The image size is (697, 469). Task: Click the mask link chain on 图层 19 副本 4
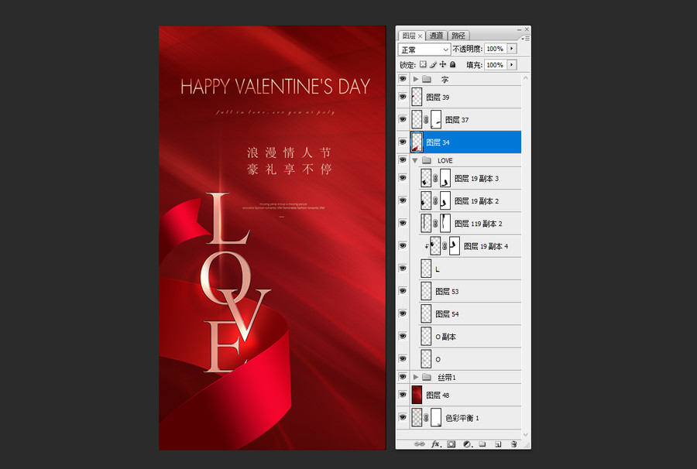coord(445,246)
